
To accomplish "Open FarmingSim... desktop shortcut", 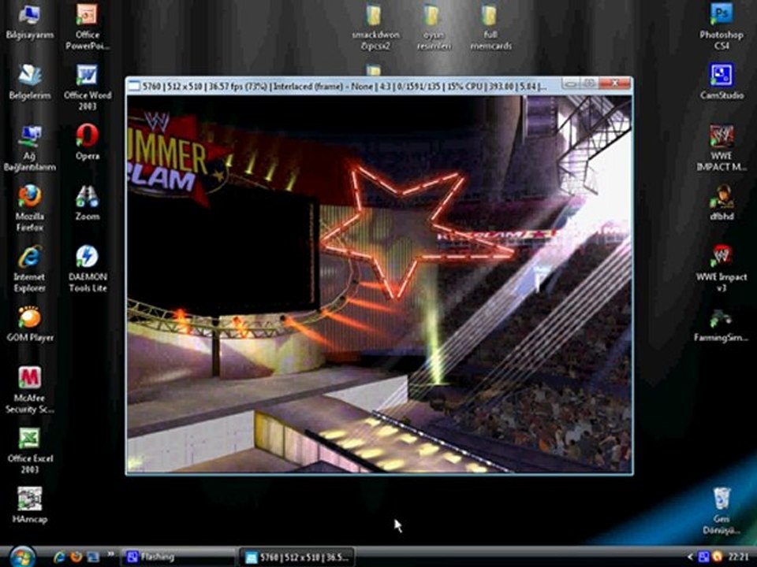I will [x=722, y=325].
